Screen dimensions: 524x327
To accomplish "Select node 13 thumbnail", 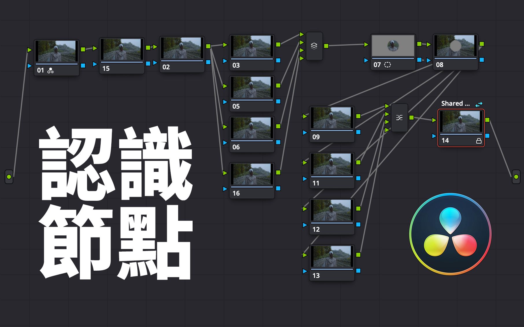I will point(332,257).
